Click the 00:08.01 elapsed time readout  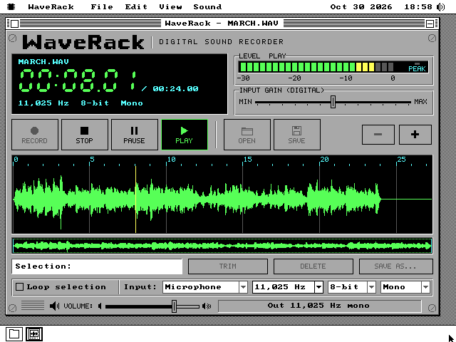78,81
